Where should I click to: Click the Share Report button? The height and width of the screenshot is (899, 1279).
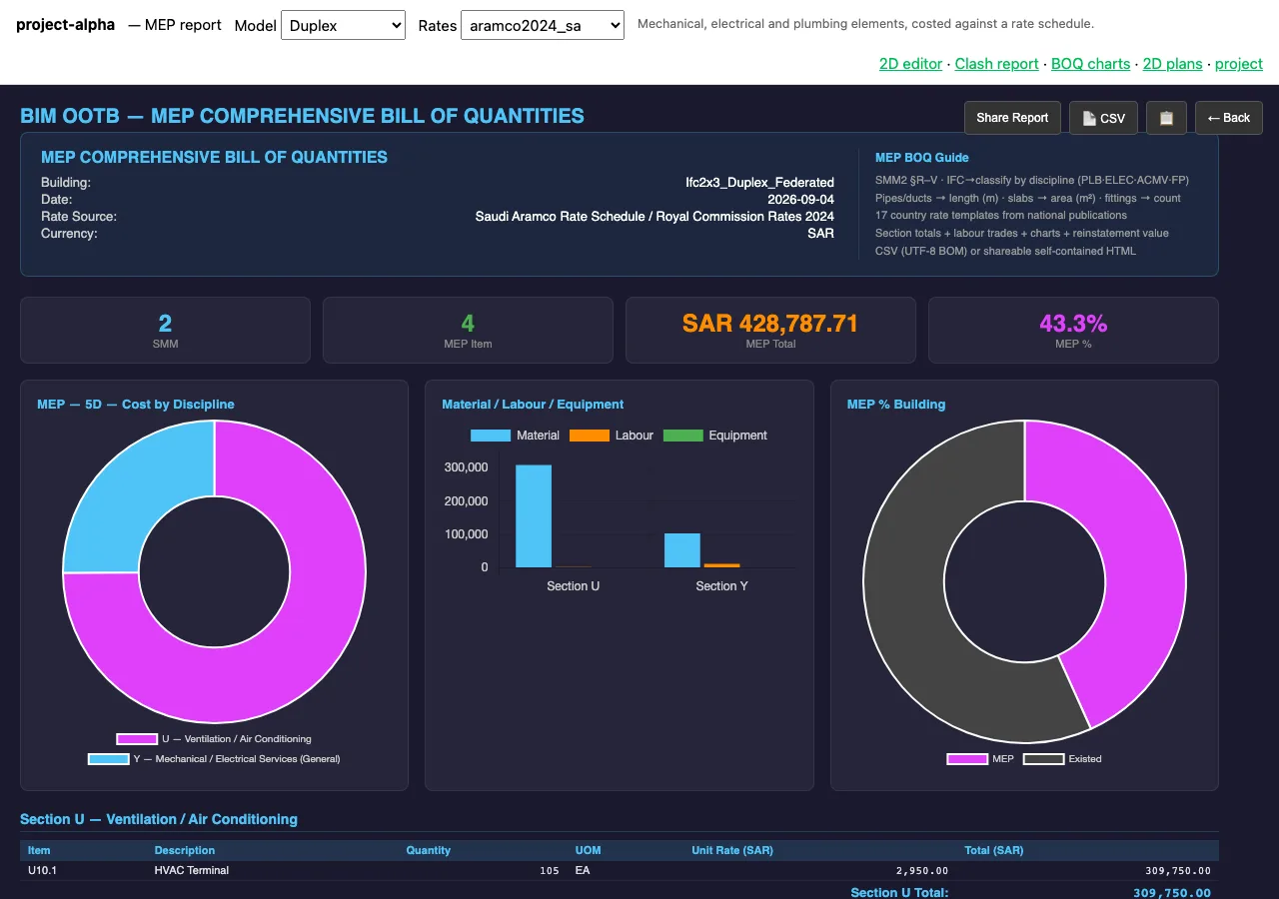point(1012,118)
